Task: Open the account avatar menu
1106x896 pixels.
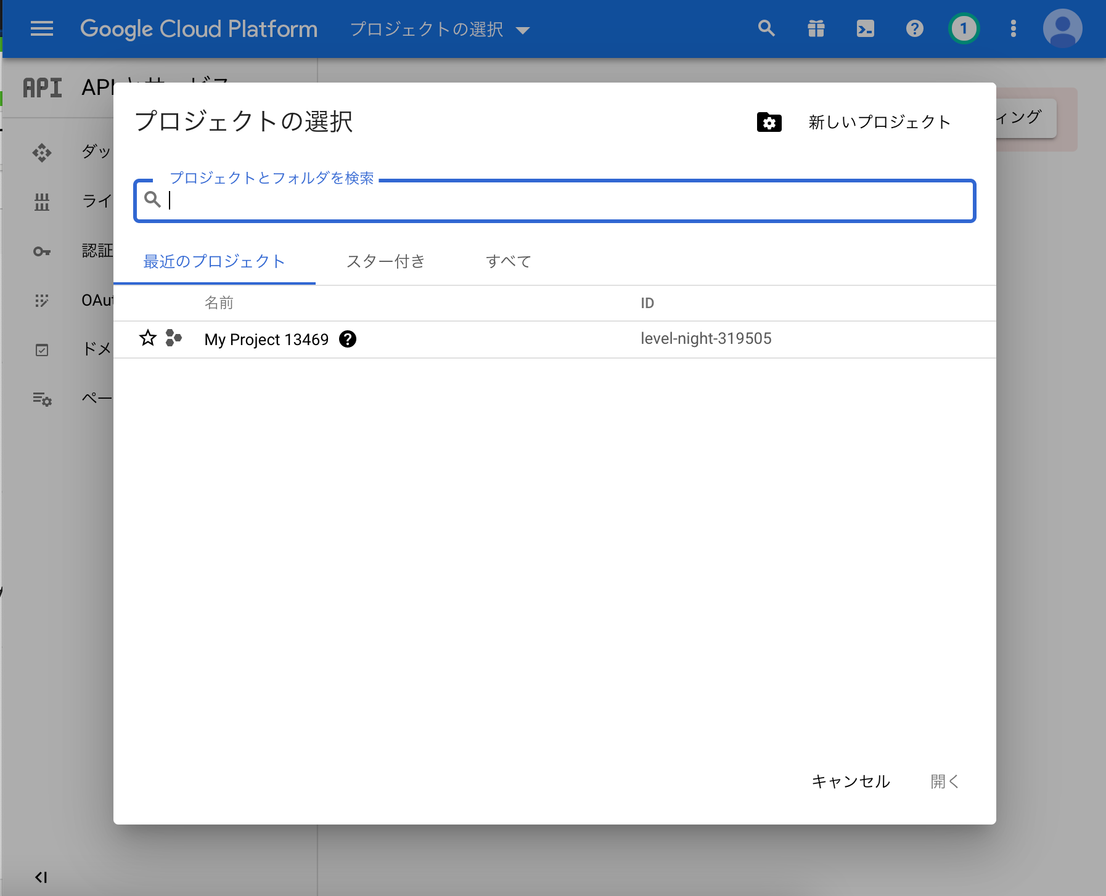Action: pyautogui.click(x=1062, y=28)
